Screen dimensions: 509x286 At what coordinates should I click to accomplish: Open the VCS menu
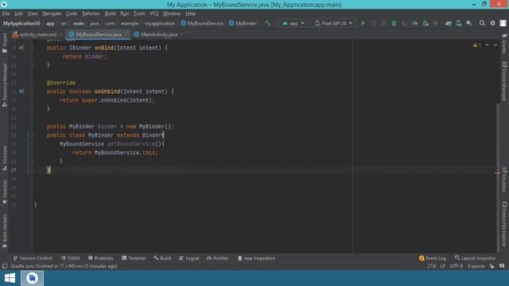click(153, 14)
